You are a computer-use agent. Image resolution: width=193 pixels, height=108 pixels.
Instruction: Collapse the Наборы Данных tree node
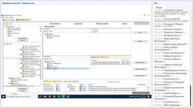pyautogui.click(x=45, y=61)
